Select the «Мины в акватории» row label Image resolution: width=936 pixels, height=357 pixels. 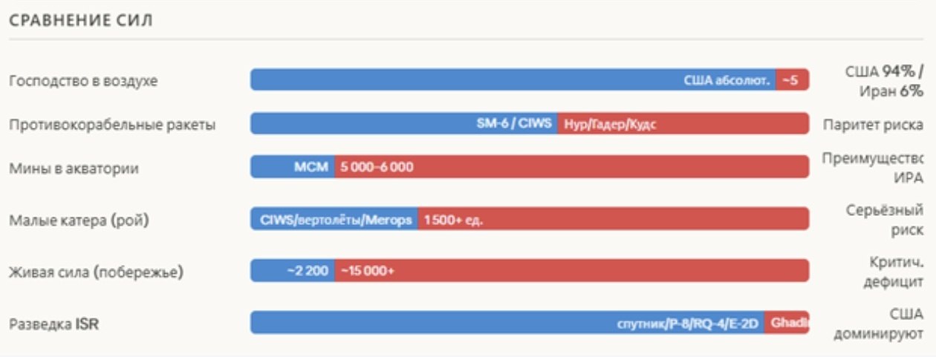[74, 168]
